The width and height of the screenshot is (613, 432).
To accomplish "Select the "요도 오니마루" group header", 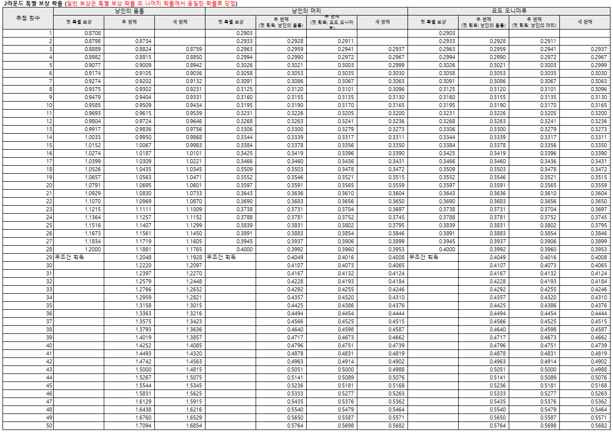I will click(509, 11).
